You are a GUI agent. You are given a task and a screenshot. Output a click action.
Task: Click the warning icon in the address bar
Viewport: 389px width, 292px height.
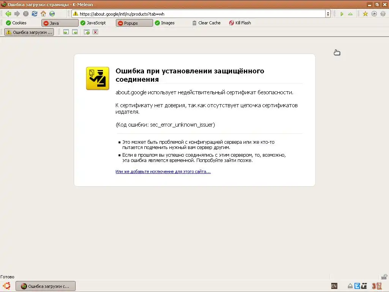click(76, 14)
